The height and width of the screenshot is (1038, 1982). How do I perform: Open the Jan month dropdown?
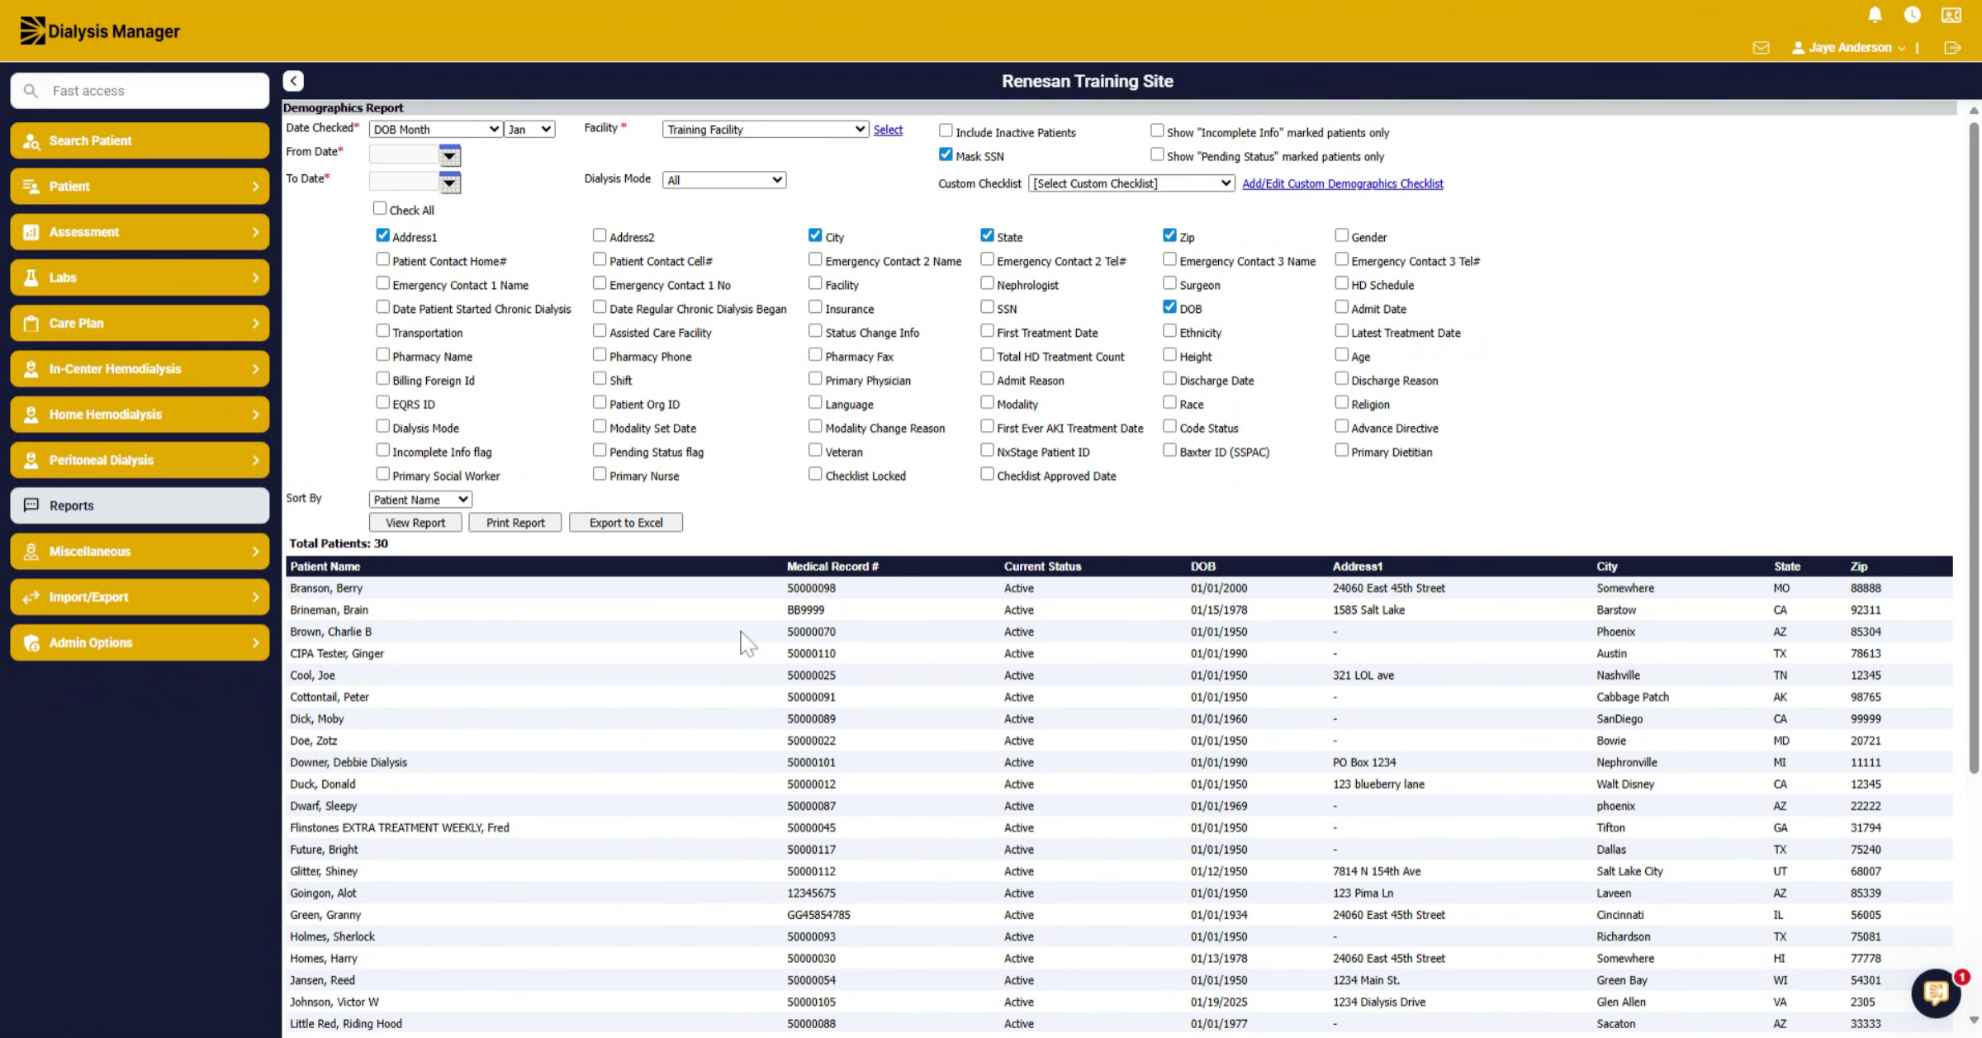529,130
